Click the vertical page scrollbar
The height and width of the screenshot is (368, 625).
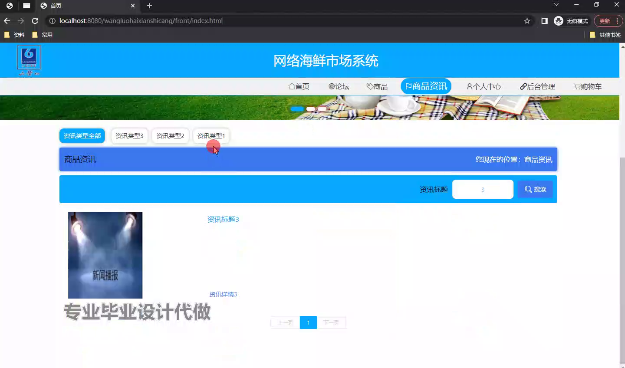point(622,260)
